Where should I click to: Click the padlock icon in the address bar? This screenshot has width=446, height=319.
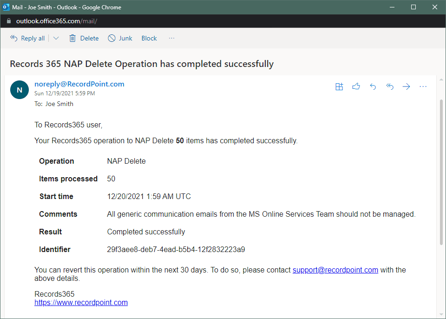point(8,21)
